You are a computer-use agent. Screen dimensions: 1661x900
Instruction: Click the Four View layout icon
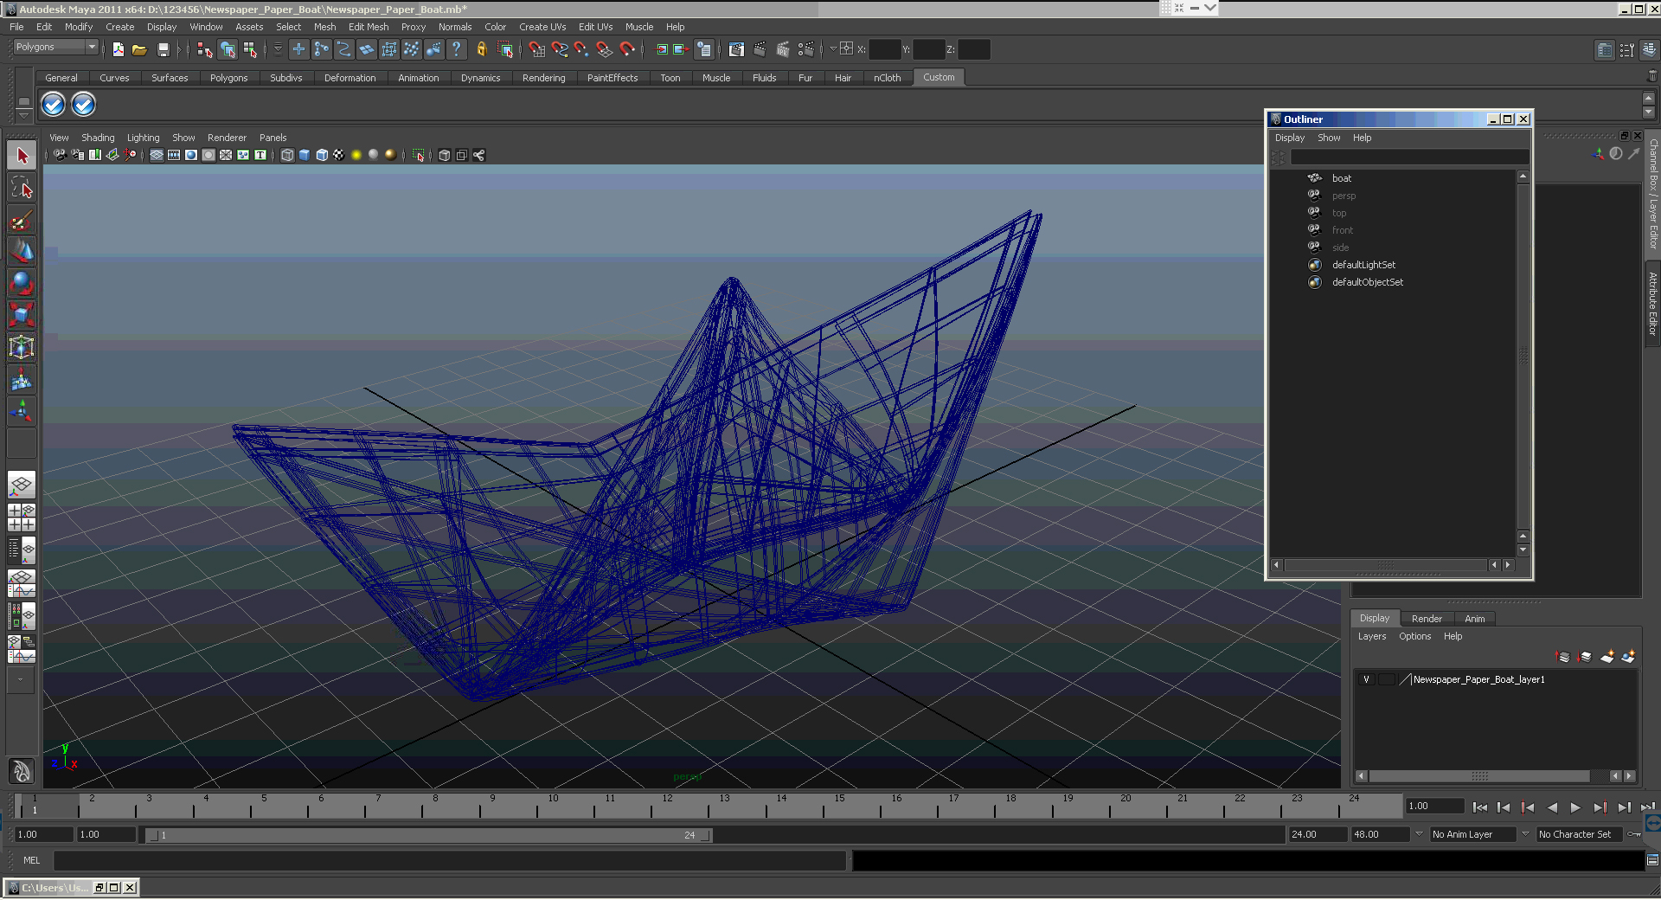22,517
